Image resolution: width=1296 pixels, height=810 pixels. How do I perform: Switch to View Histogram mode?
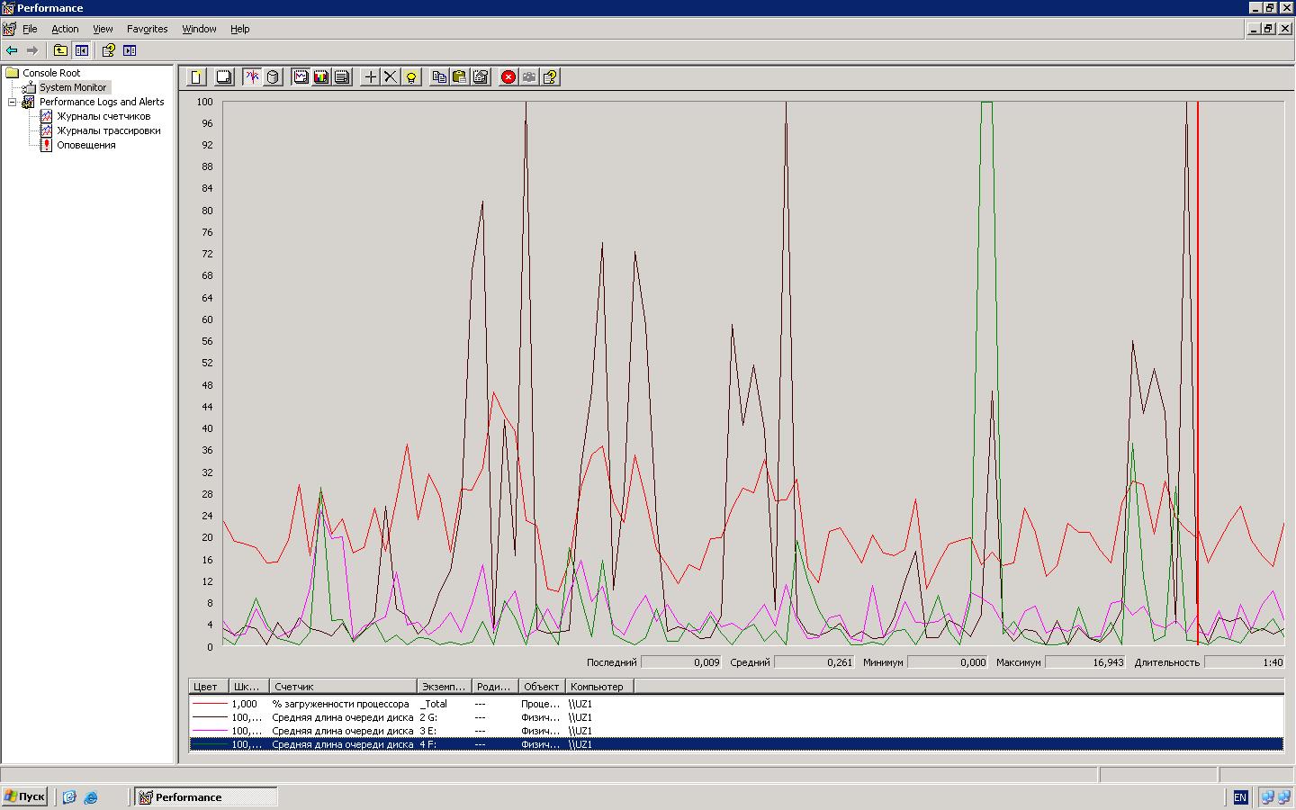(x=321, y=77)
